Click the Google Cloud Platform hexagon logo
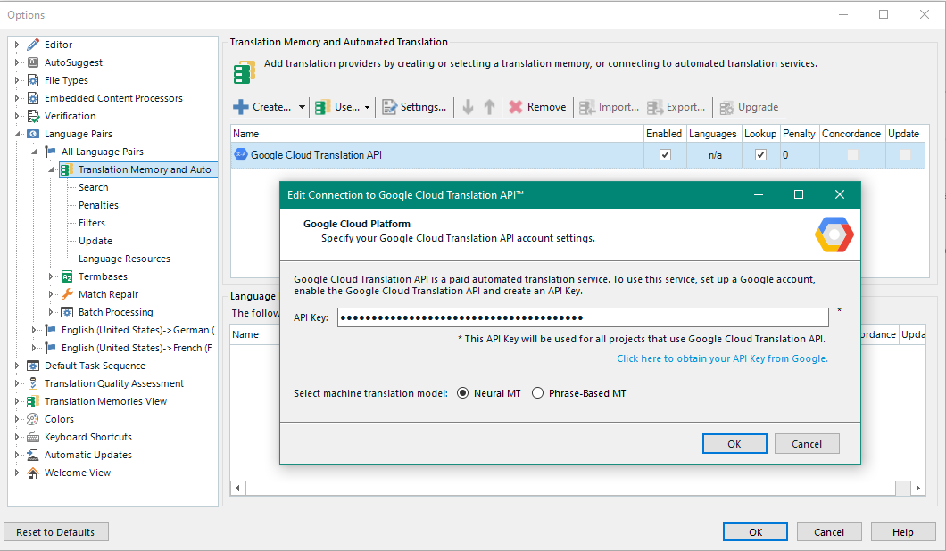946x551 pixels. 834,234
